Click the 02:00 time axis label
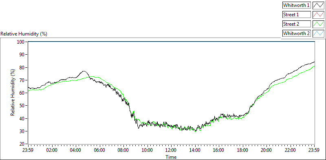Viewport: 326px width, 160px height. coord(52,150)
